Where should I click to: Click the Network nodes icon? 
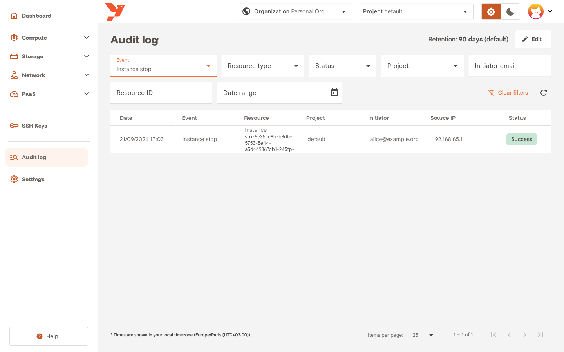[x=14, y=75]
